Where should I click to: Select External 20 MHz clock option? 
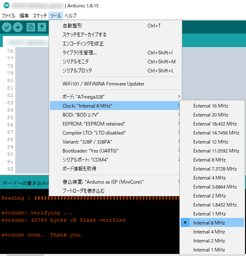point(212,115)
